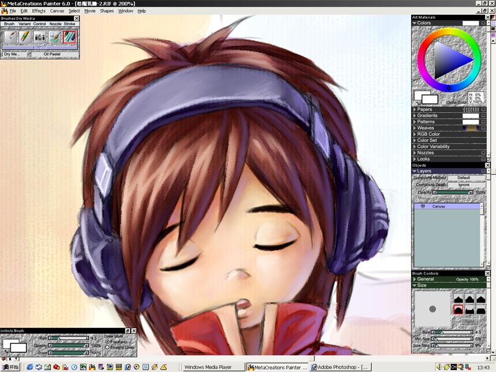Viewport: 496px width, 372px height.
Task: Click the Grain slider in Controls:Brush palette
Action: pos(68,353)
